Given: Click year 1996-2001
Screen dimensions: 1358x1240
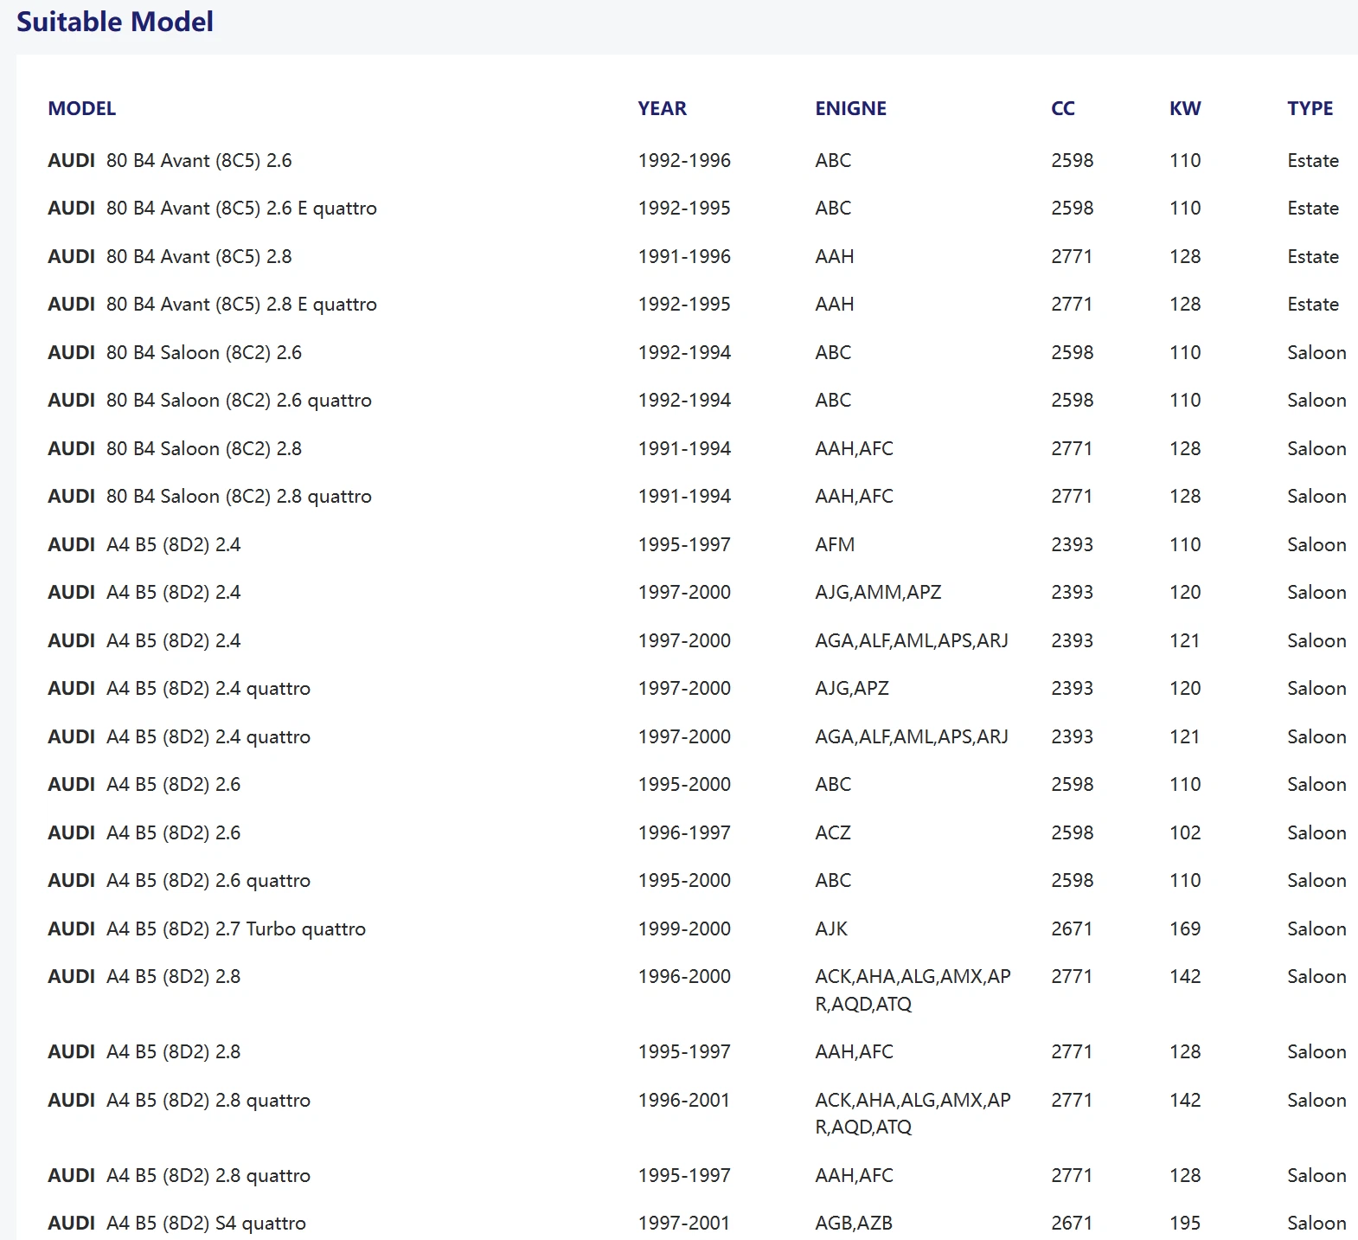Looking at the screenshot, I should pyautogui.click(x=684, y=1101).
